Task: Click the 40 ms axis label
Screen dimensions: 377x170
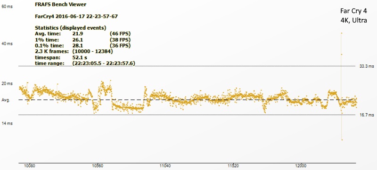Action: [7, 44]
